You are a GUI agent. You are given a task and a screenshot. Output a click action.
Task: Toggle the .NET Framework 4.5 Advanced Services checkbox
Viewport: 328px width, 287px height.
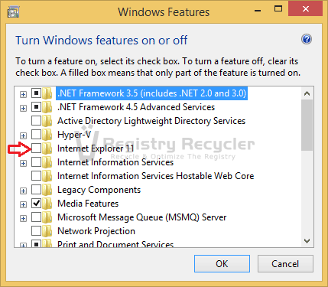(36, 107)
